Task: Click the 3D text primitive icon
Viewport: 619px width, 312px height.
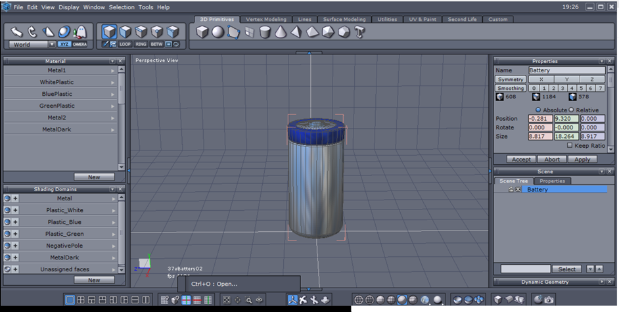Action: 361,32
